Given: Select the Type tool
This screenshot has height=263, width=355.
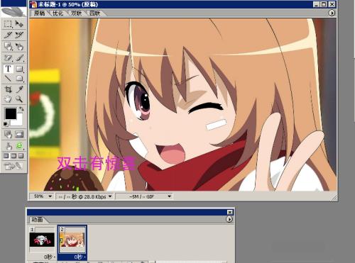Looking at the screenshot, I should (x=8, y=69).
